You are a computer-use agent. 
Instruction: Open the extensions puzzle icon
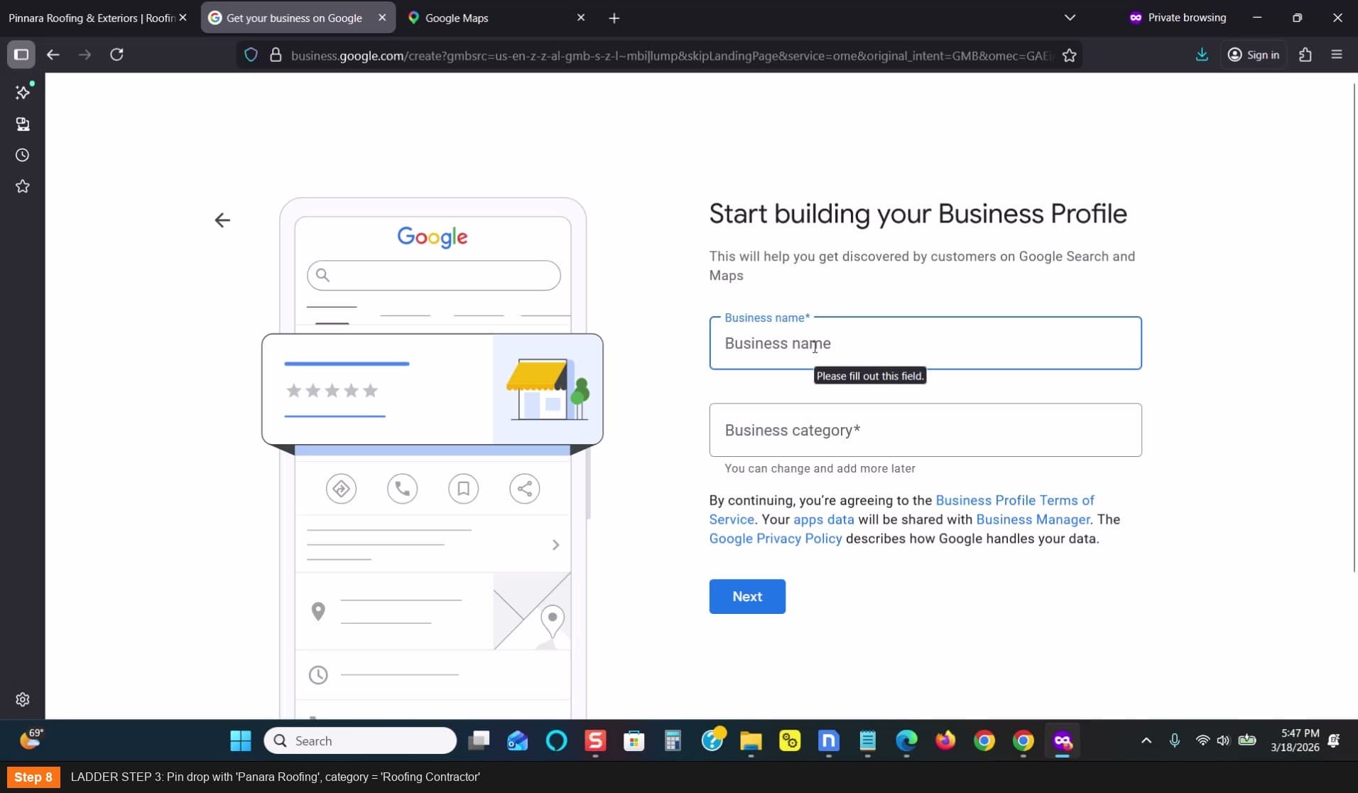pos(1305,55)
